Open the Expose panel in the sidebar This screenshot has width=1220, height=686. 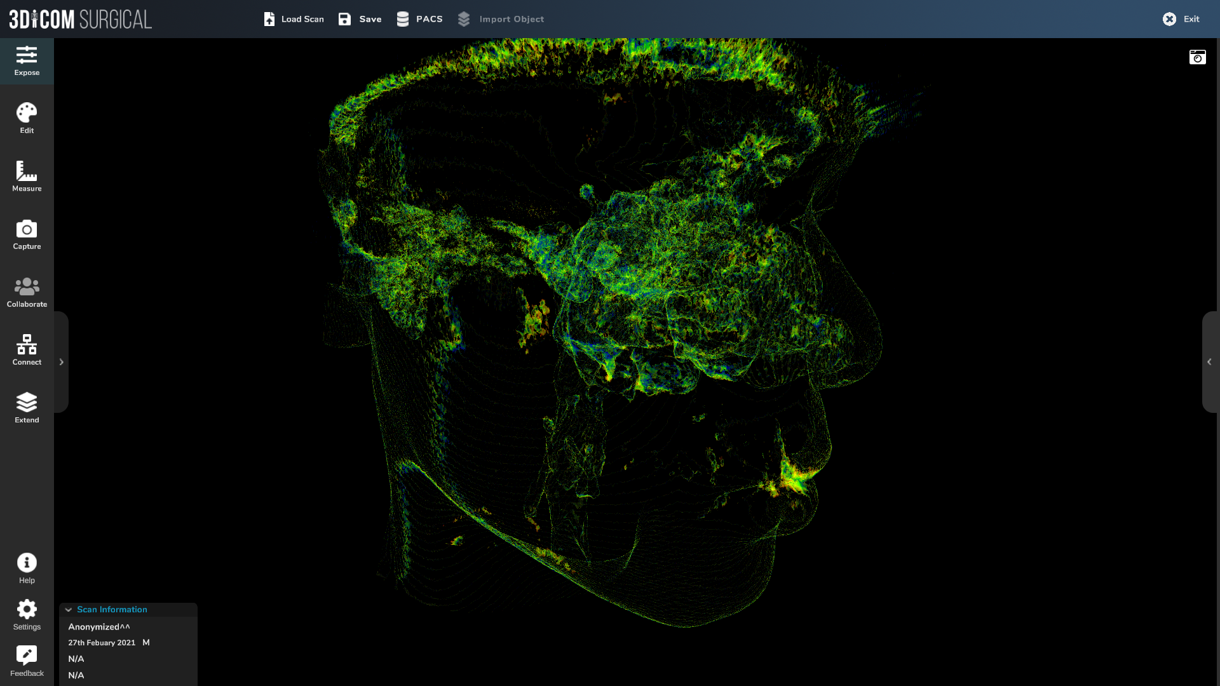[x=27, y=61]
